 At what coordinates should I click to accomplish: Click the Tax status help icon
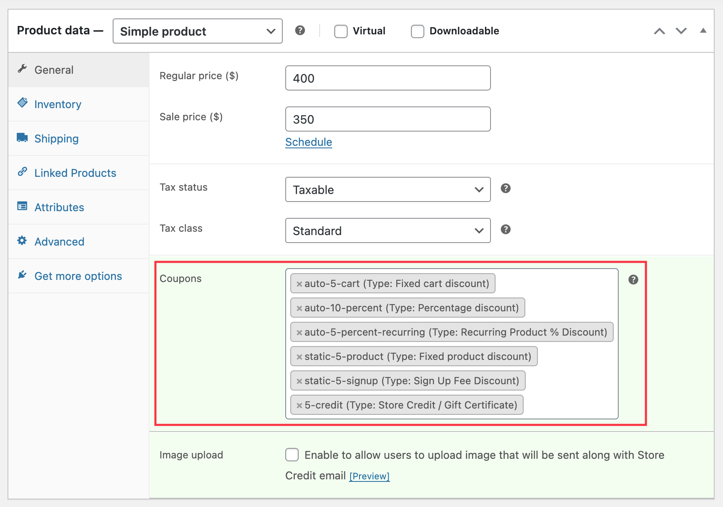coord(506,189)
